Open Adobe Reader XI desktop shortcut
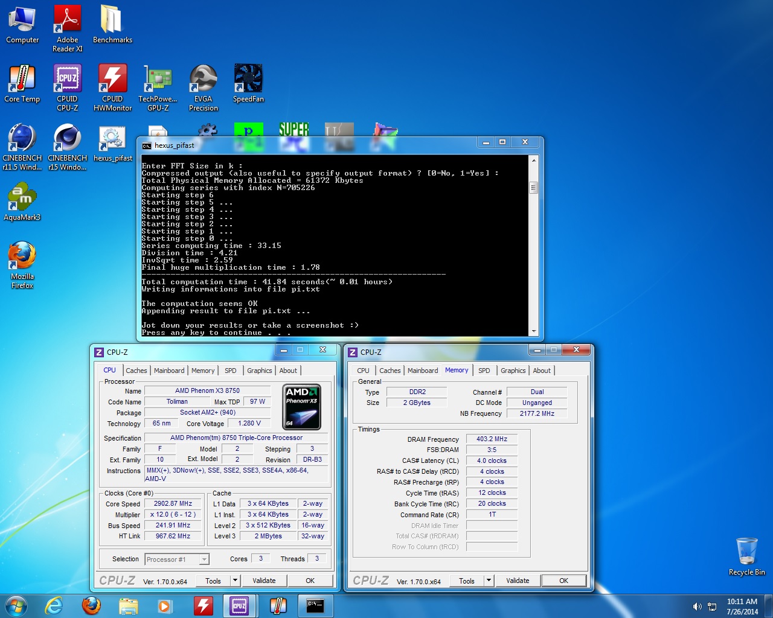This screenshot has width=773, height=618. pos(68,28)
